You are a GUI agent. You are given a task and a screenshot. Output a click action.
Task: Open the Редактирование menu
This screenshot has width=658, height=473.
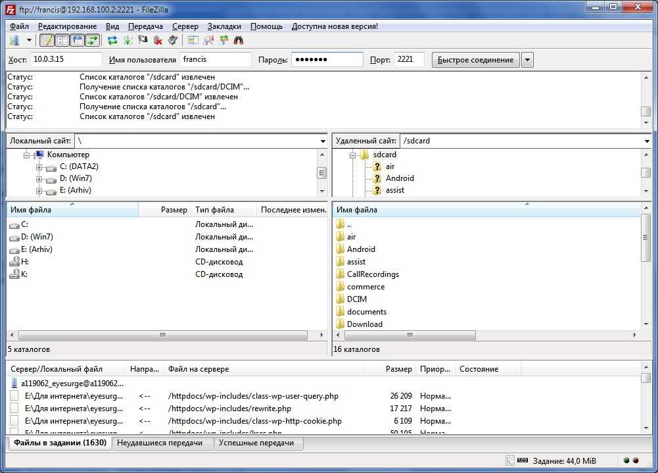click(67, 26)
